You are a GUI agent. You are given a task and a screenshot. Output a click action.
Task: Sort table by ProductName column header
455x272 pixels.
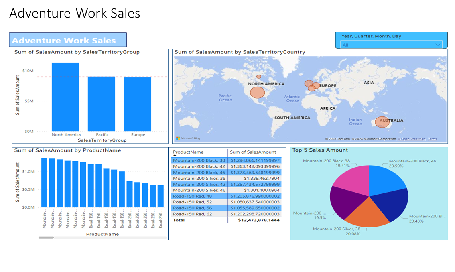tap(188, 152)
